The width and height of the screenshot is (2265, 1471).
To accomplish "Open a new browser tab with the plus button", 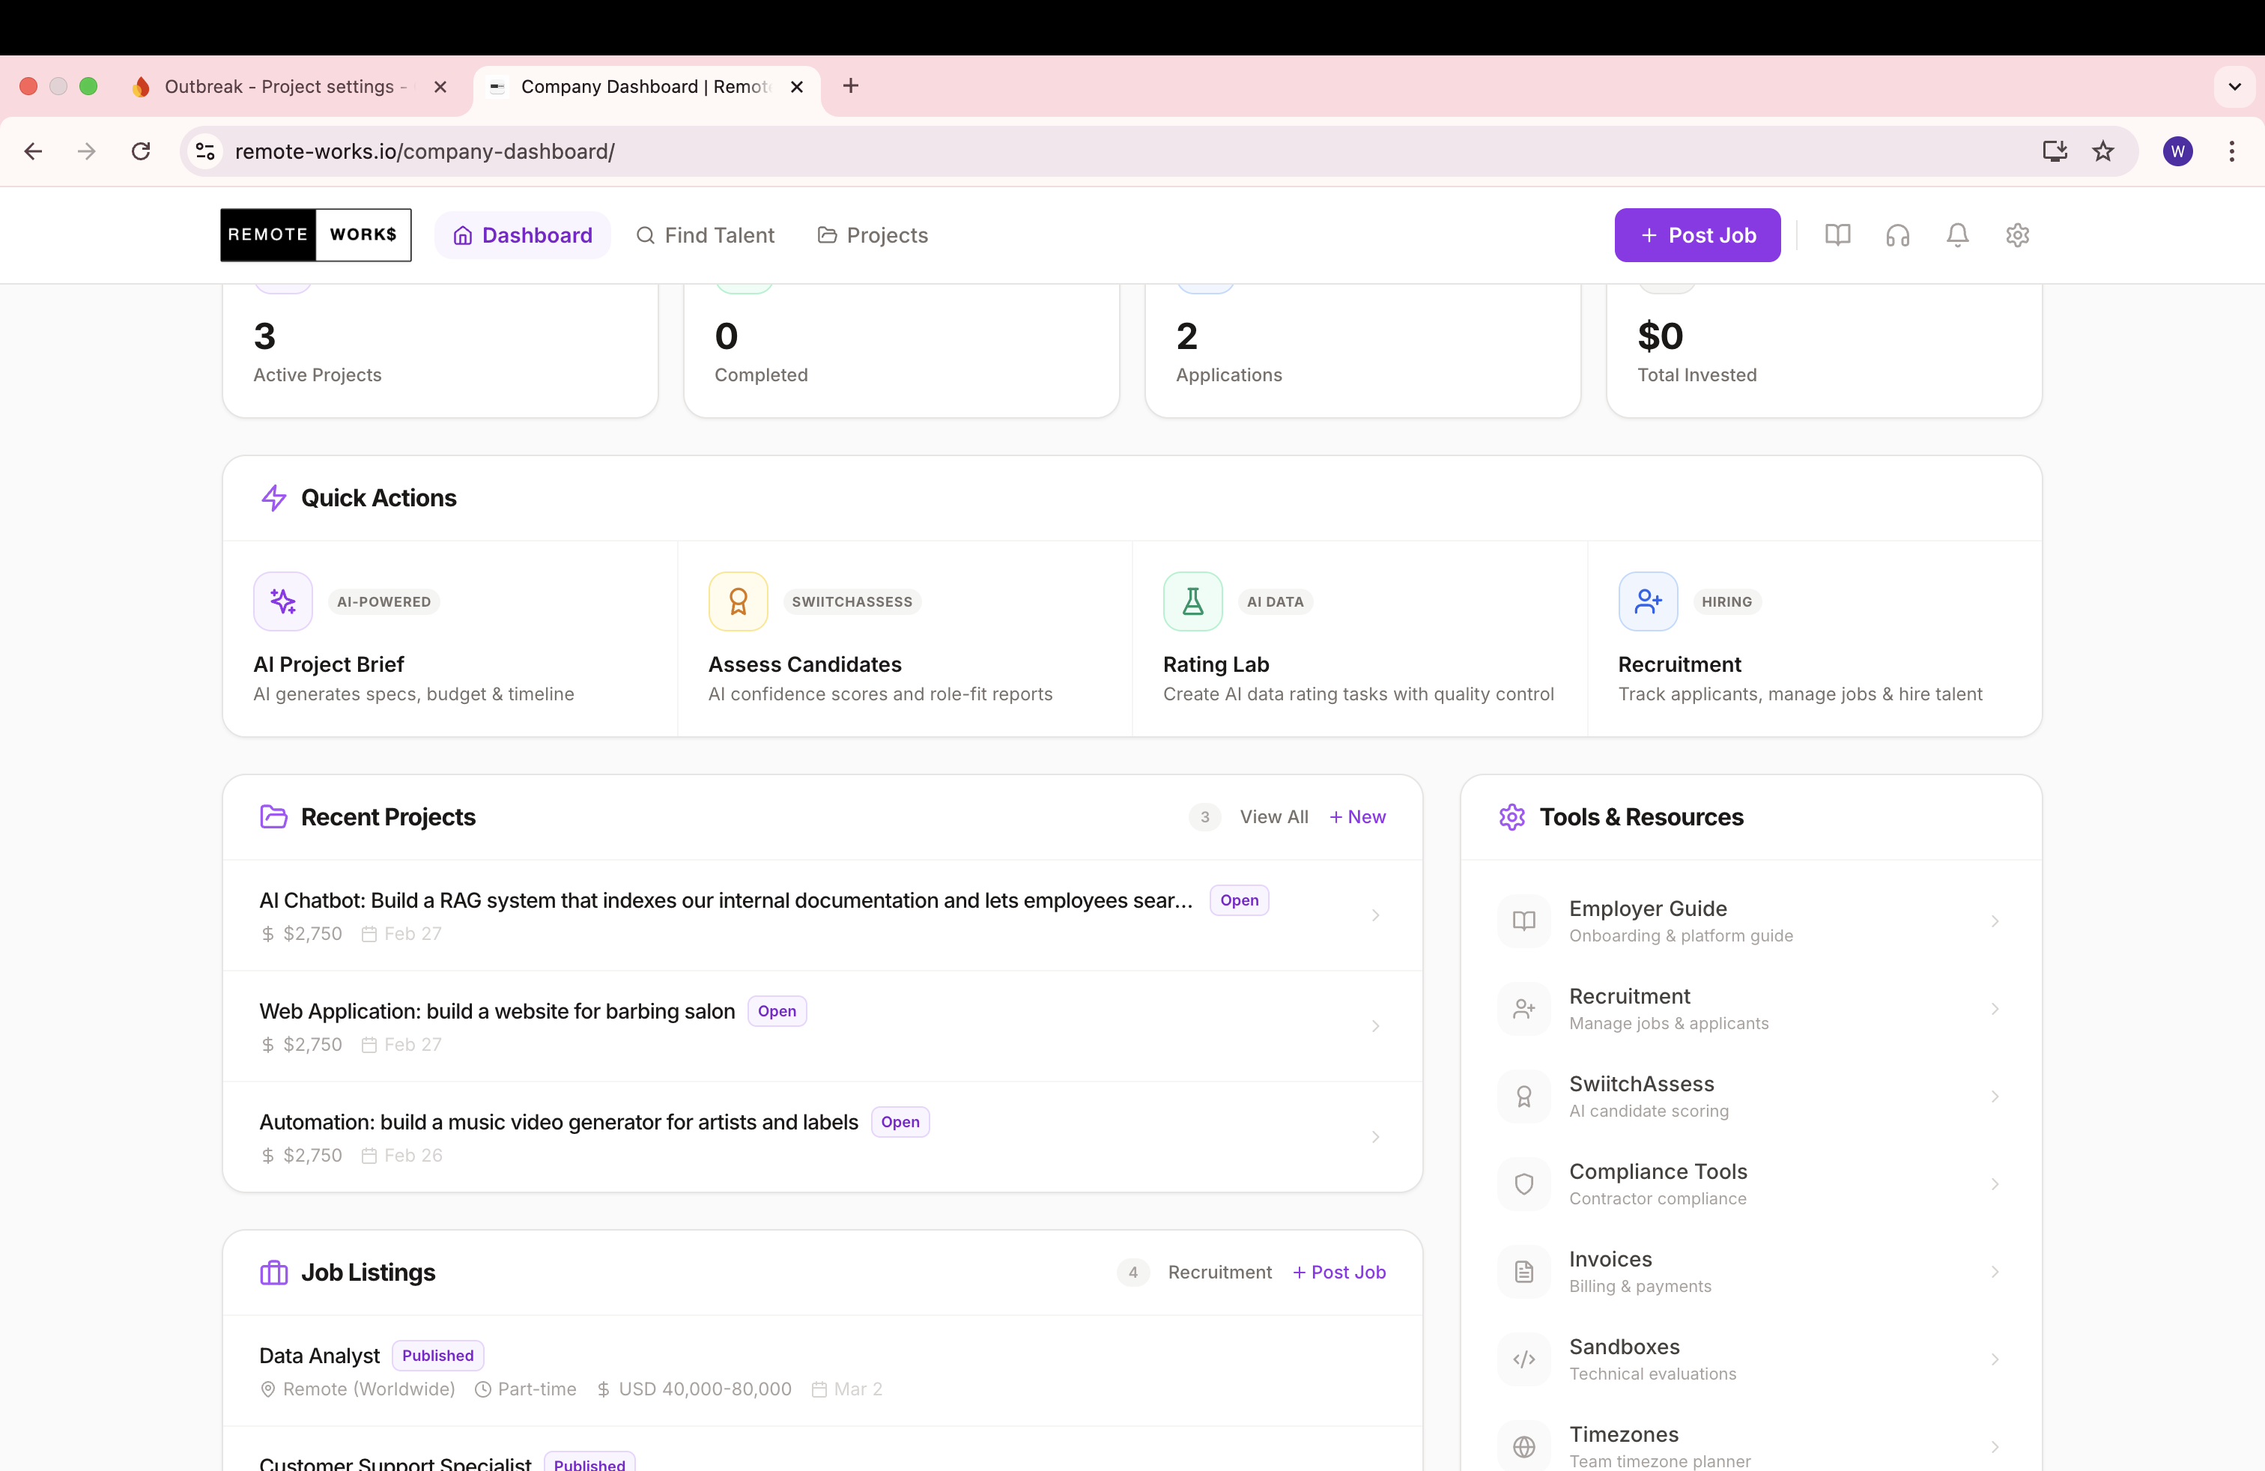I will click(x=850, y=85).
